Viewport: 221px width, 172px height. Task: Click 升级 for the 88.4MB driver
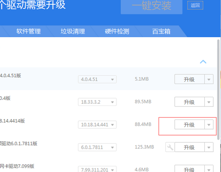[189, 124]
